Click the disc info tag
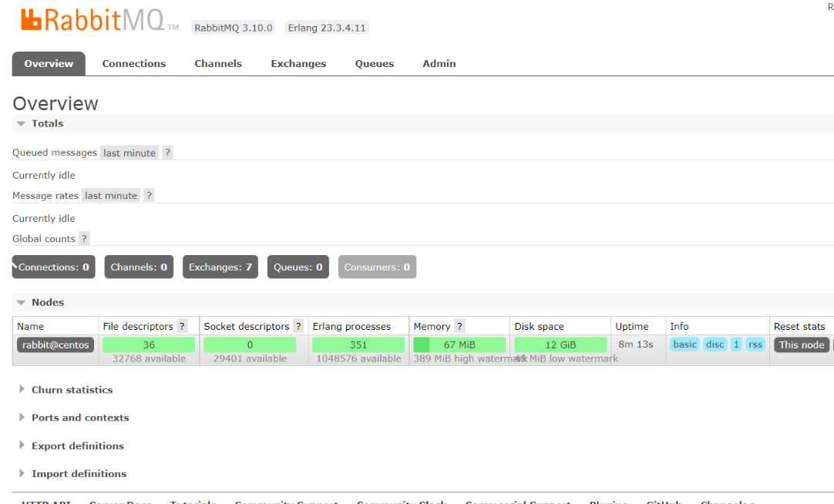This screenshot has height=504, width=834. click(x=715, y=344)
